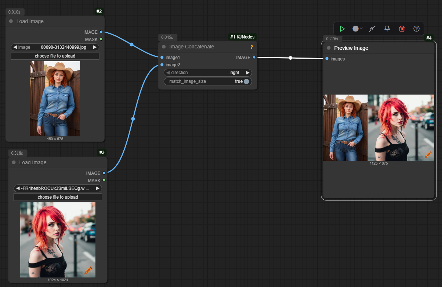Click choose file to upload in node #2

(x=55, y=56)
